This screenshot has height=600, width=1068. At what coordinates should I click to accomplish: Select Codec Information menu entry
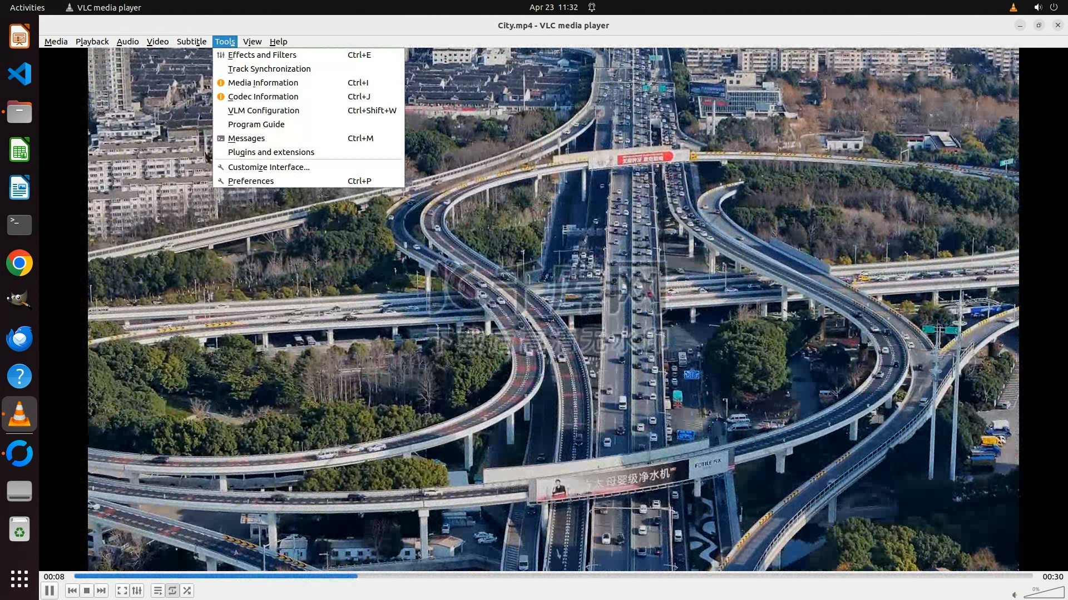[263, 97]
